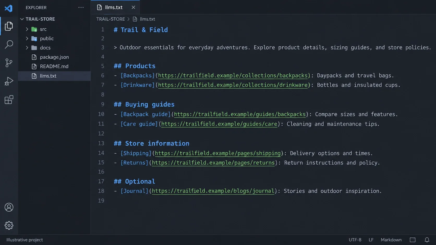
Task: Follow the collections/backpacks URL link
Action: pyautogui.click(x=233, y=76)
